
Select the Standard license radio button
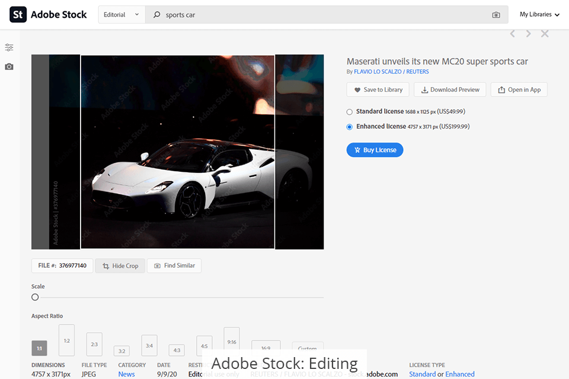pyautogui.click(x=350, y=112)
